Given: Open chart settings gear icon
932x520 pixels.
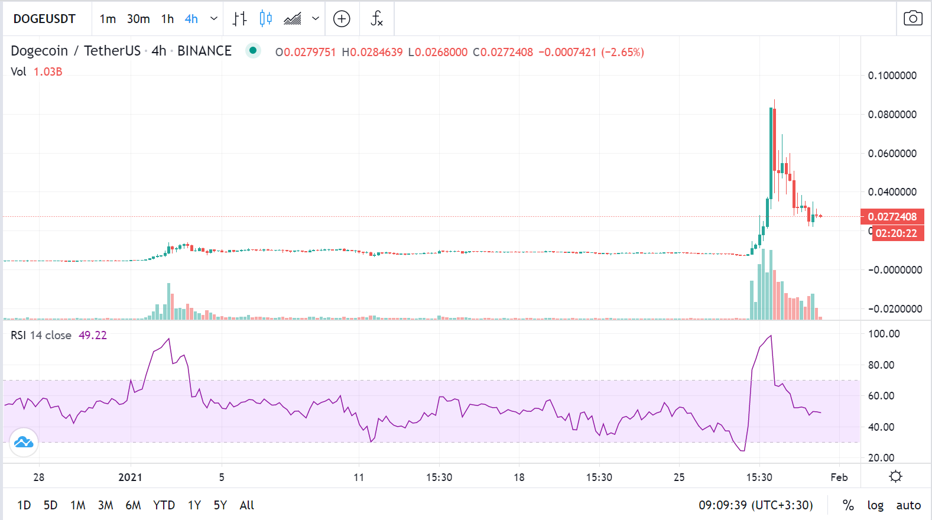Looking at the screenshot, I should pos(896,476).
